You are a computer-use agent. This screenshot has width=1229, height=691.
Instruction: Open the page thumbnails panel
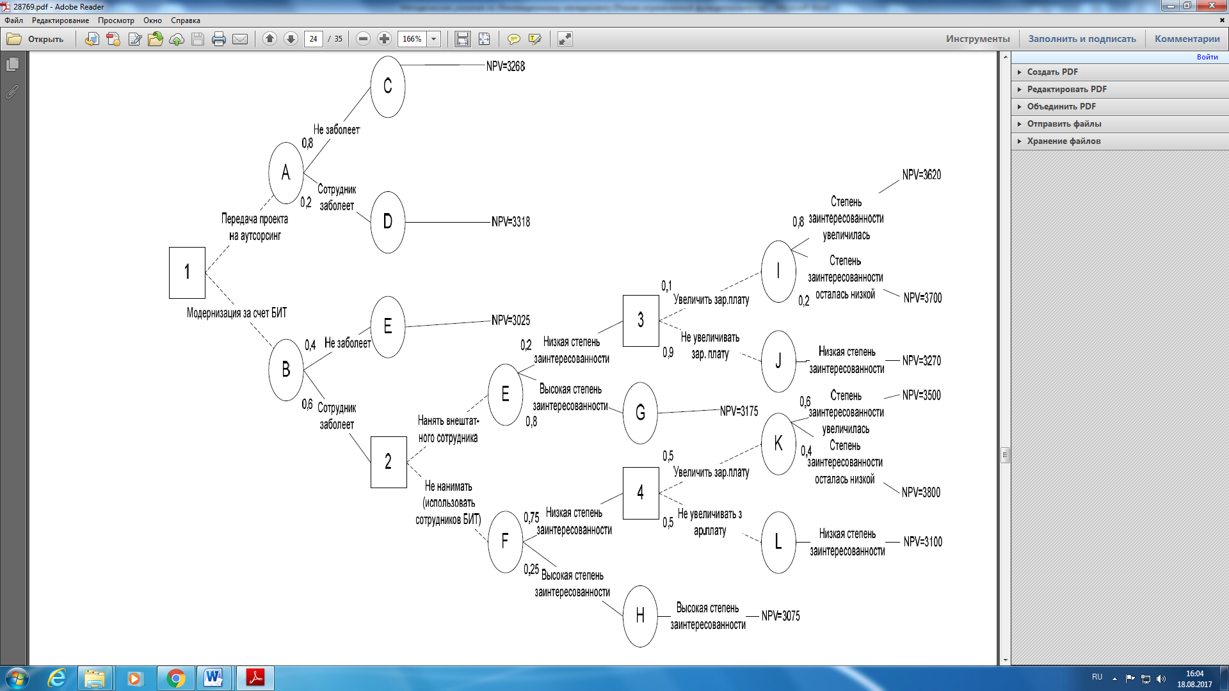(x=12, y=65)
